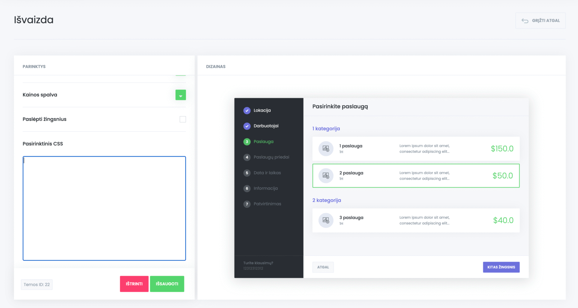
Task: Click the Ištrinti delete button
Action: [134, 284]
